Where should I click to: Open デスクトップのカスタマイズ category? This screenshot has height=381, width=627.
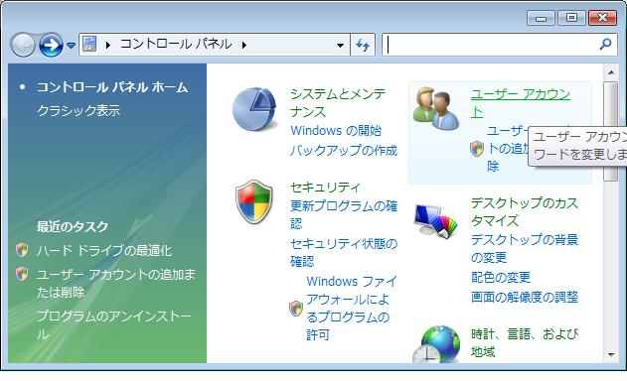pyautogui.click(x=525, y=211)
